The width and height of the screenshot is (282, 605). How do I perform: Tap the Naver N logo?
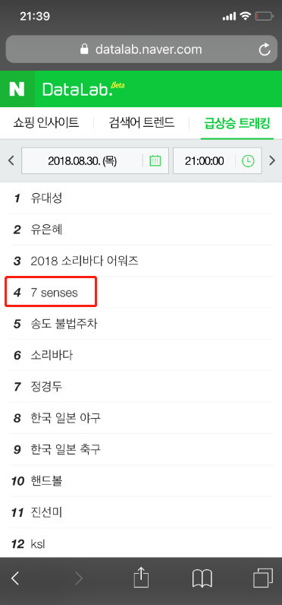point(17,89)
